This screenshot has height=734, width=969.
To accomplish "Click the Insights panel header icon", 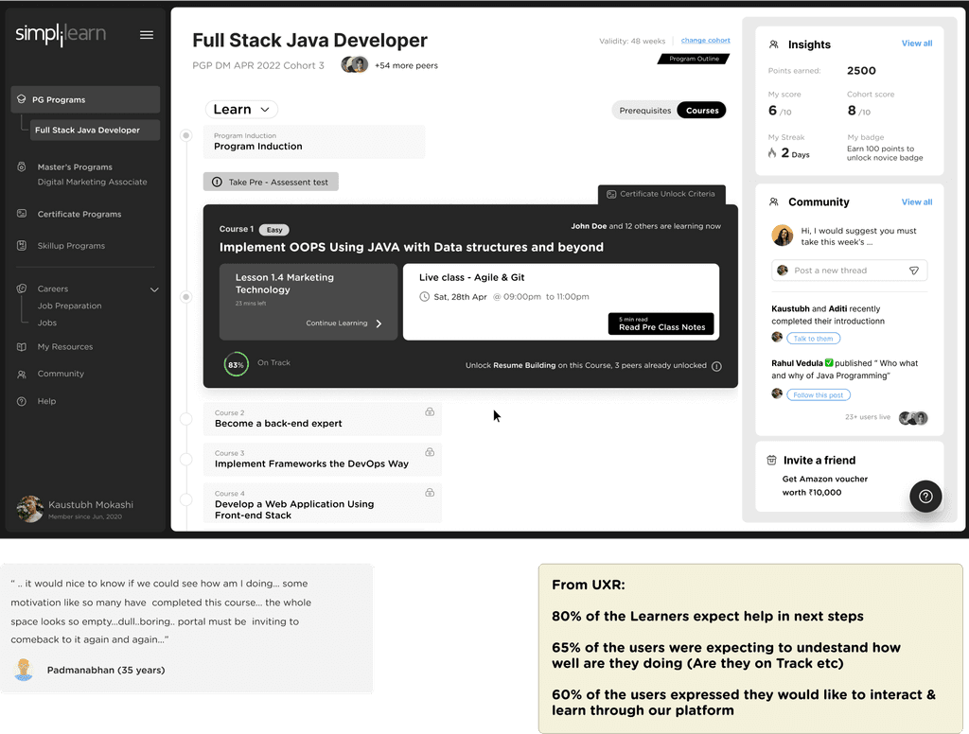I will (774, 44).
